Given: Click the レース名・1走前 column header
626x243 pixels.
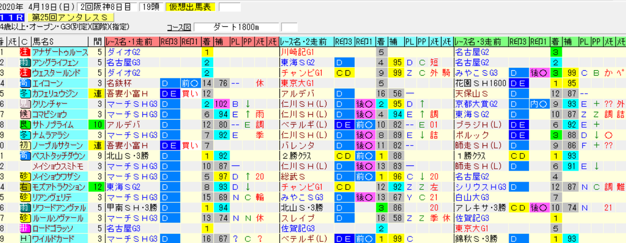Looking at the screenshot, I should click(133, 42).
